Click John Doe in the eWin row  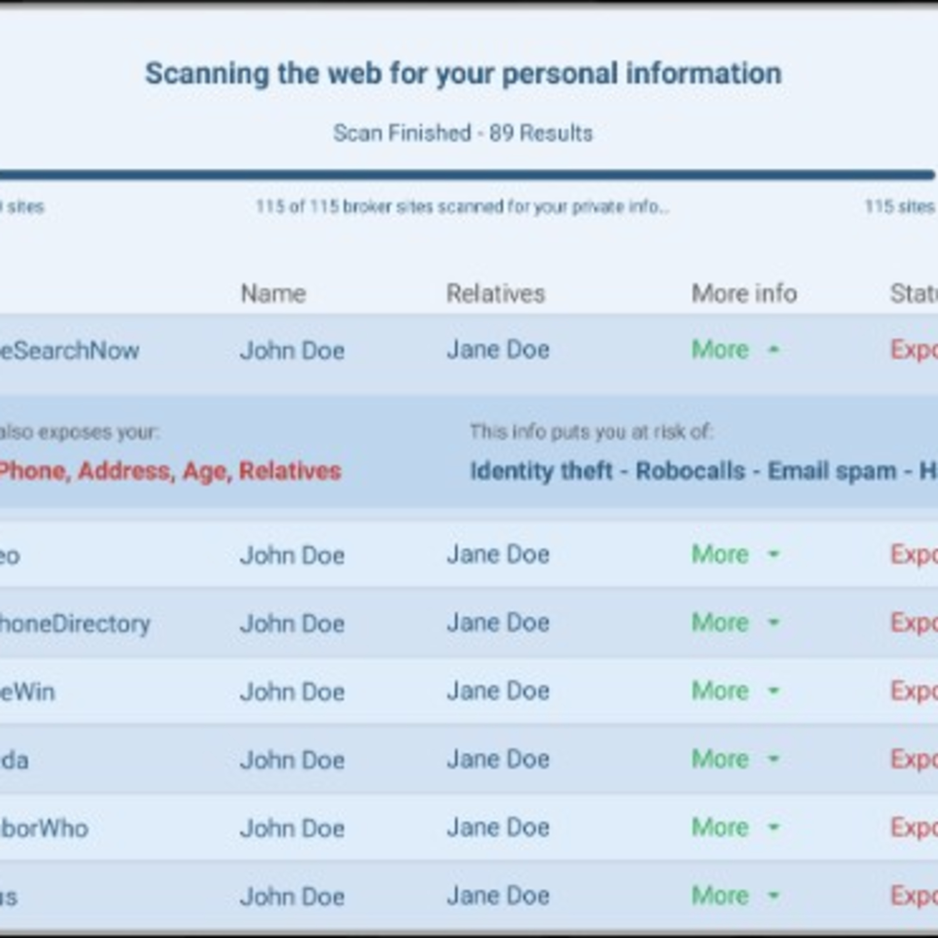[x=292, y=691]
